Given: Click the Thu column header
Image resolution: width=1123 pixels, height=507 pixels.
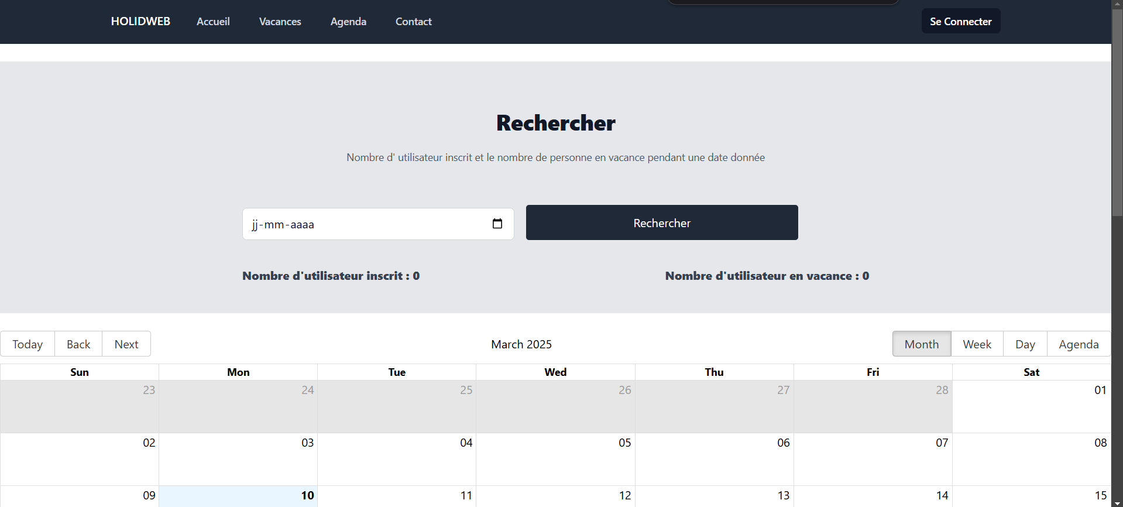Looking at the screenshot, I should 714,372.
